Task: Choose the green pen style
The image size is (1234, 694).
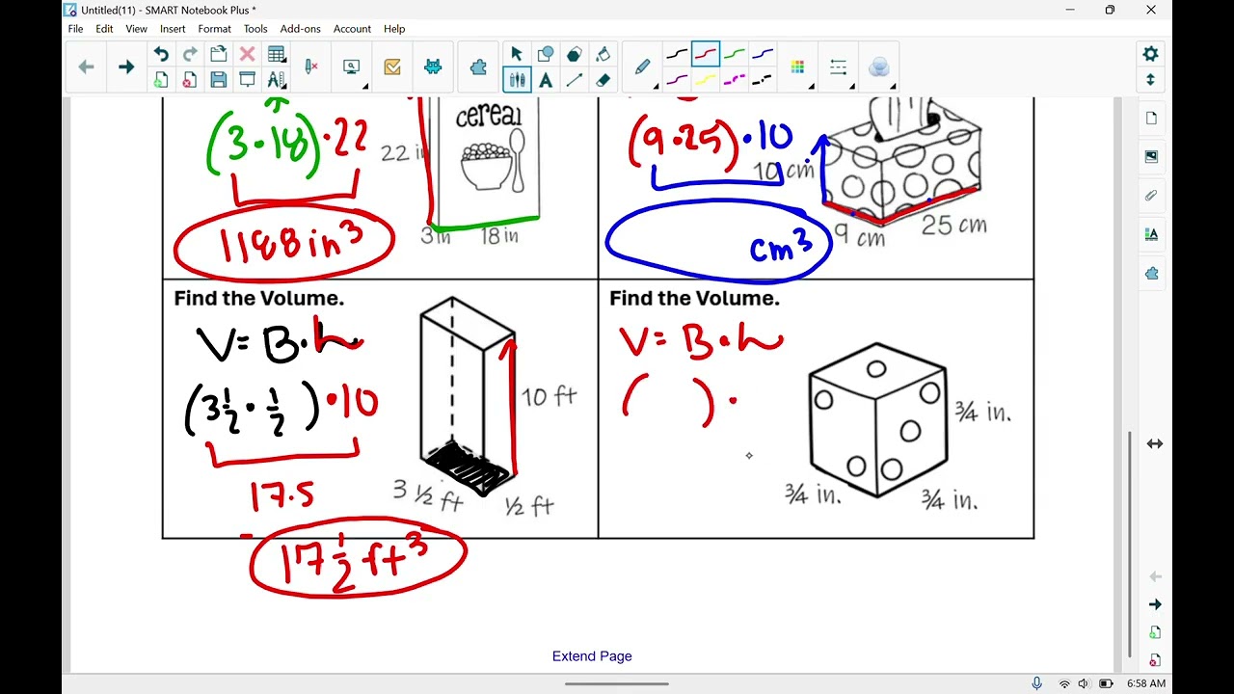Action: click(x=735, y=54)
